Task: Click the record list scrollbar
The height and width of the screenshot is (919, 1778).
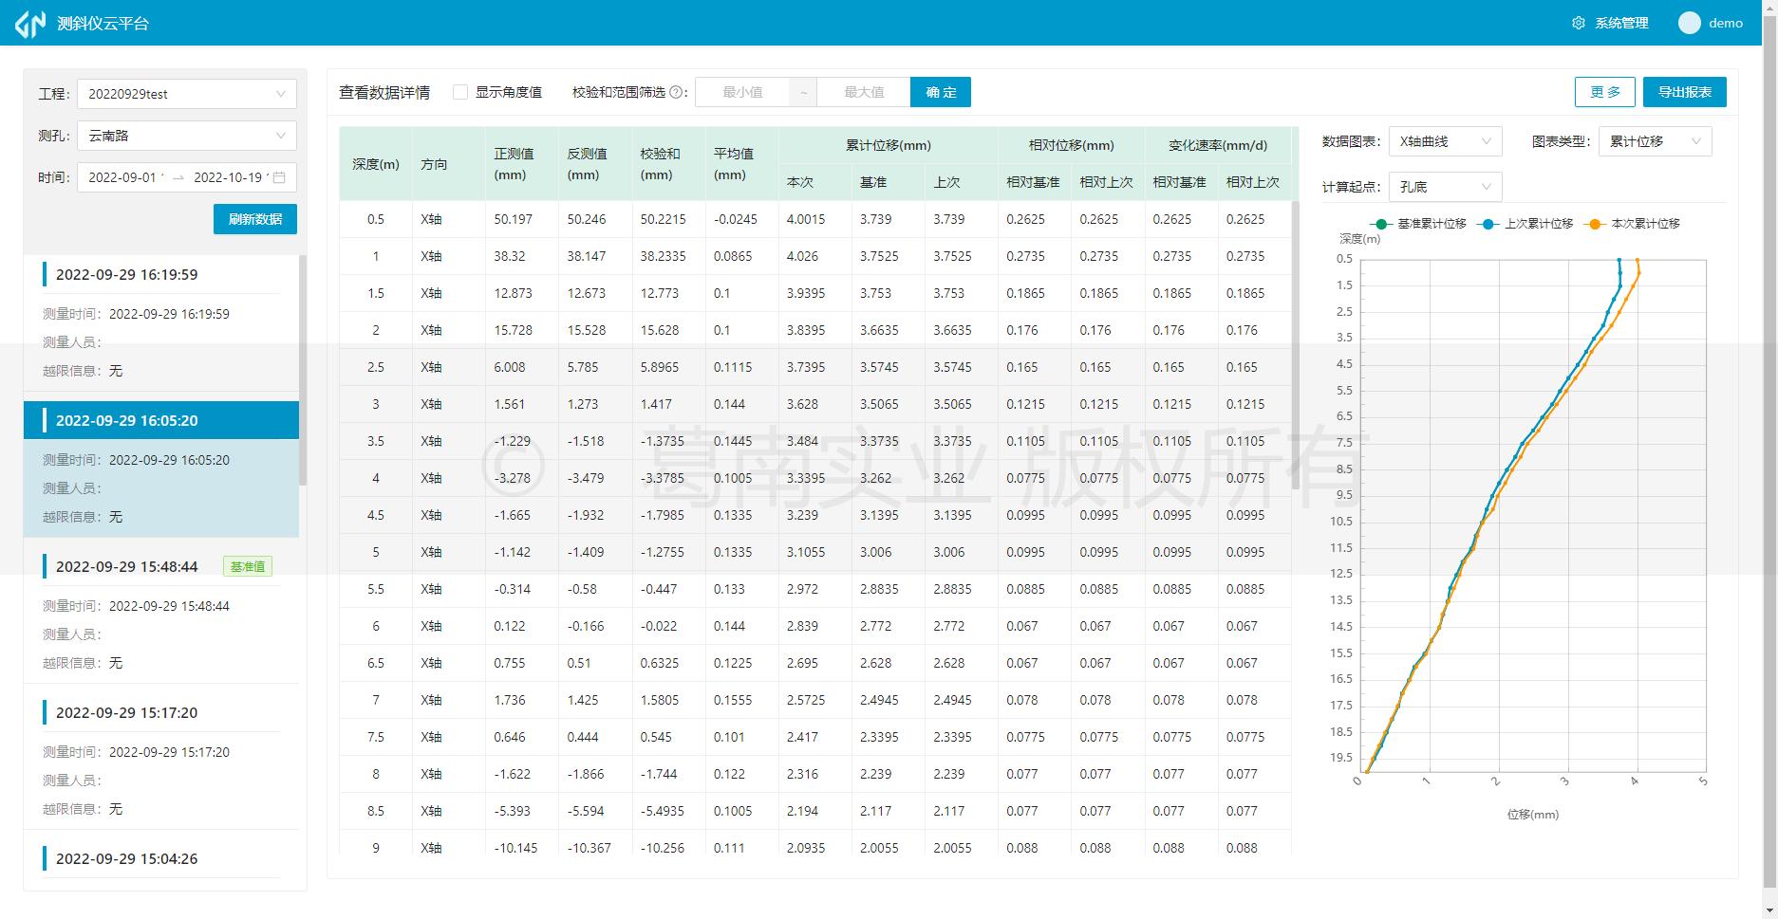Action: click(x=303, y=370)
